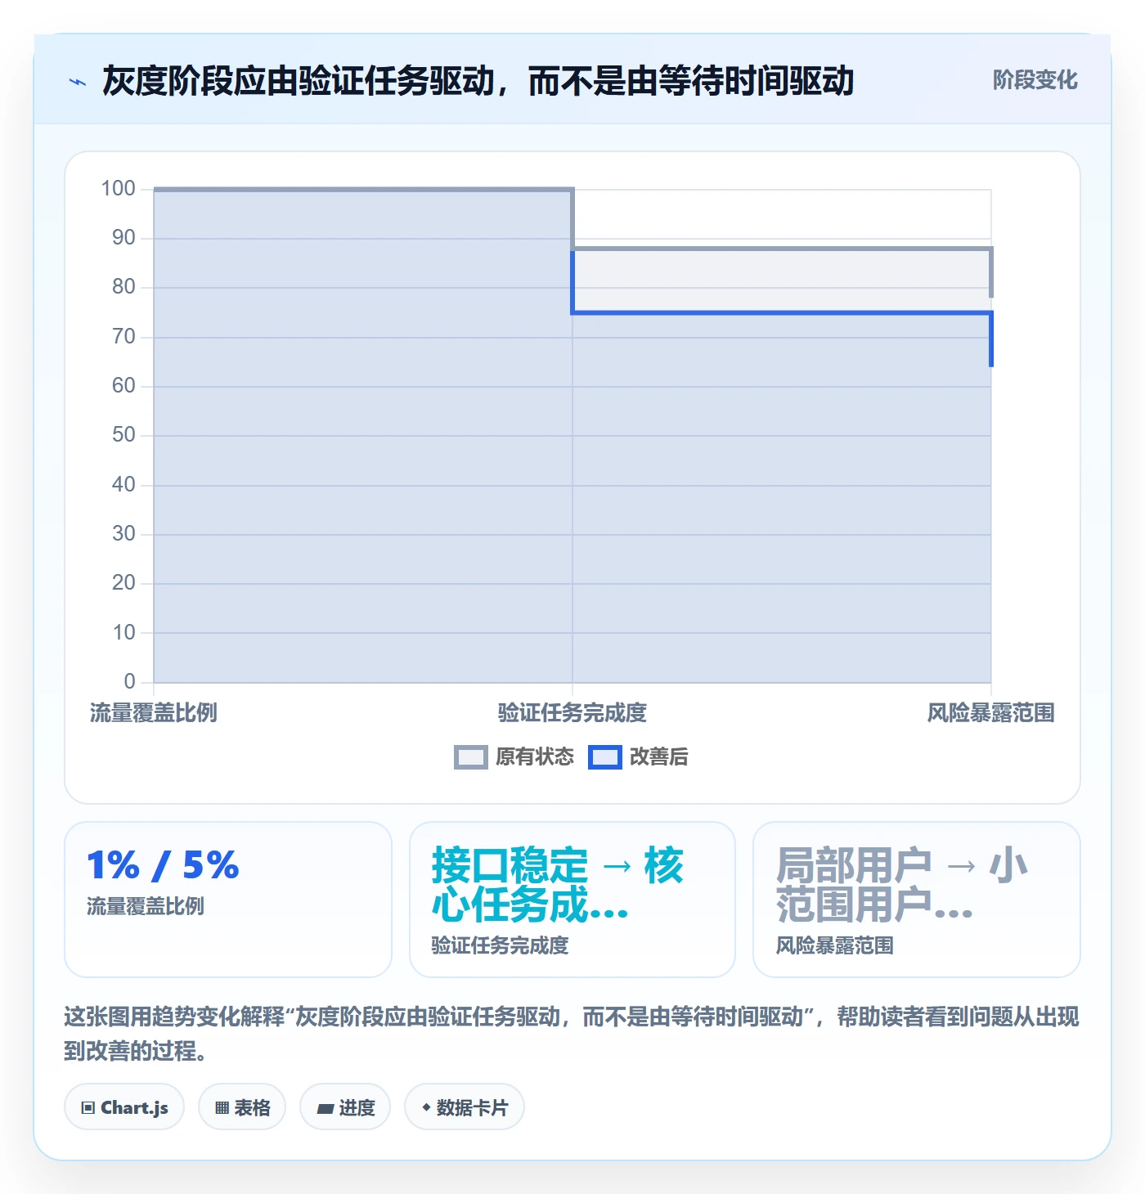Image resolution: width=1145 pixels, height=1194 pixels.
Task: Click the 验证任务完成度 x-axis label
Action: click(572, 713)
